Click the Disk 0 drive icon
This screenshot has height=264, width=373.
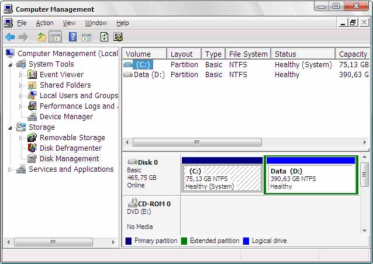(x=133, y=162)
